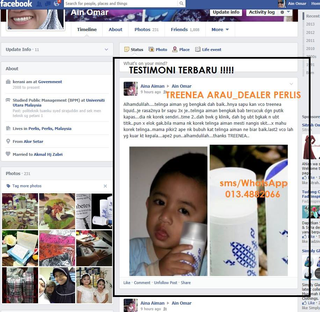This screenshot has width=320, height=312.
Task: Open Akmal Hj Zabri's profile link
Action: click(x=48, y=154)
